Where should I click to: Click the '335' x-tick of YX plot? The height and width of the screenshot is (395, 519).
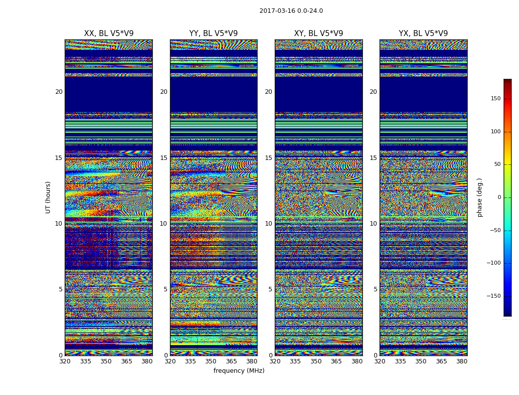(400, 361)
